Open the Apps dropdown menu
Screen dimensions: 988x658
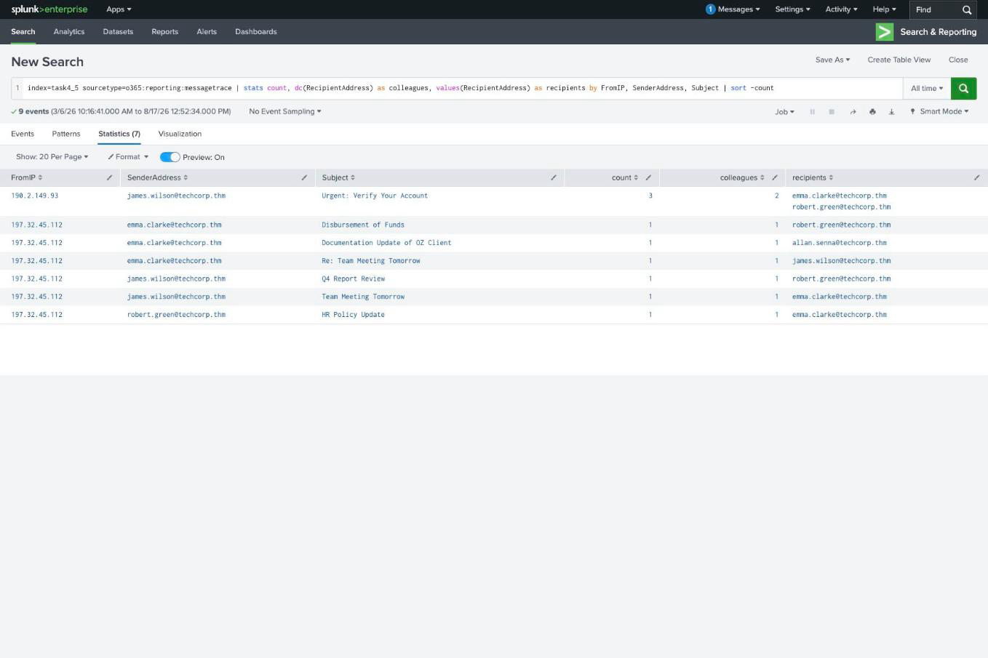(119, 9)
